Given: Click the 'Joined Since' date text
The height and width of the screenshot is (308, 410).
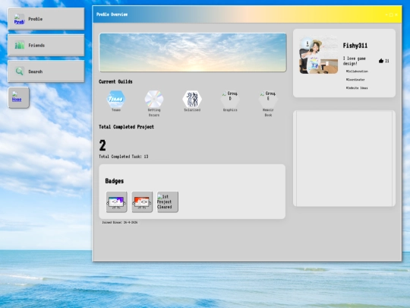Looking at the screenshot, I should click(119, 222).
